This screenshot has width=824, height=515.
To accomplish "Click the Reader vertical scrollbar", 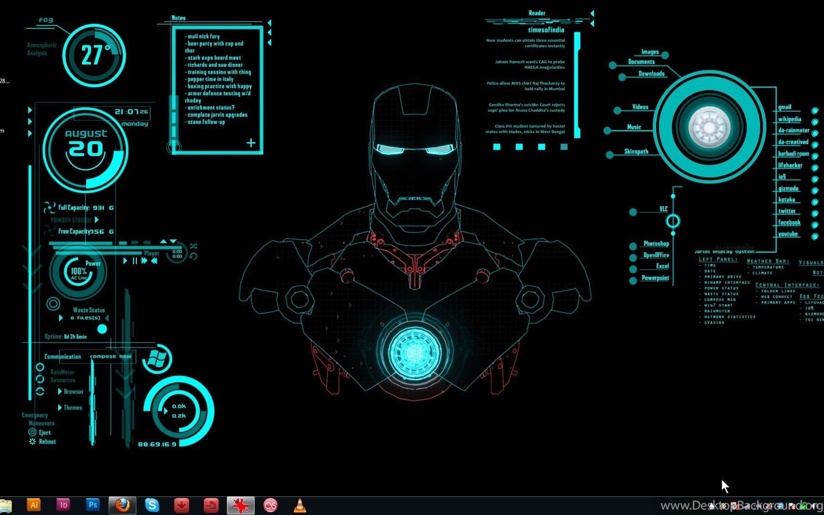I will point(577,85).
